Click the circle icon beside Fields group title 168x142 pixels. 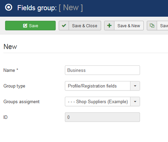[9, 7]
